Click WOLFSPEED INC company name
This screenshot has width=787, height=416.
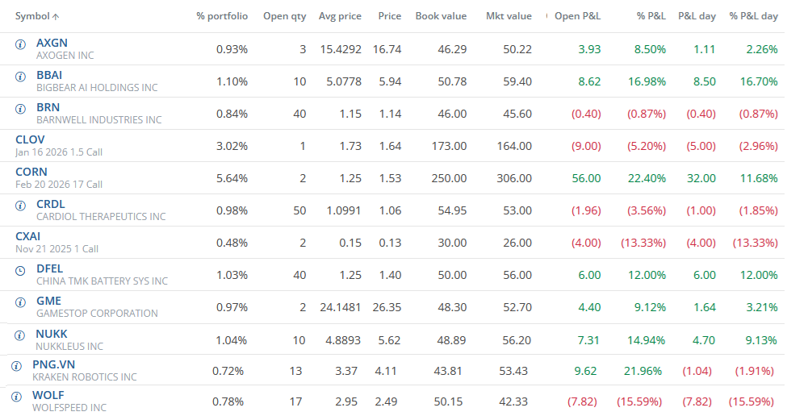point(69,408)
